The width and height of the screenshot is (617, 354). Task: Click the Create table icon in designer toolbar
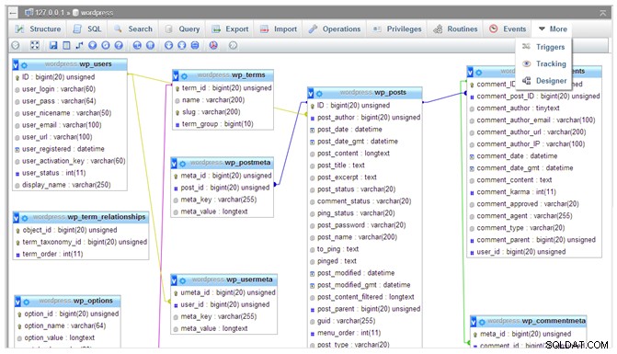click(66, 45)
